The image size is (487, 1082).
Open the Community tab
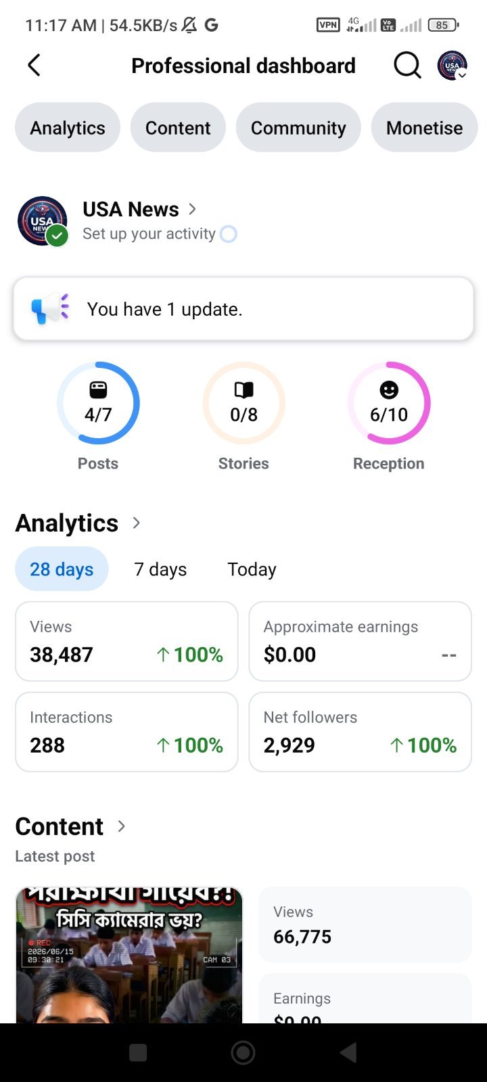[298, 128]
